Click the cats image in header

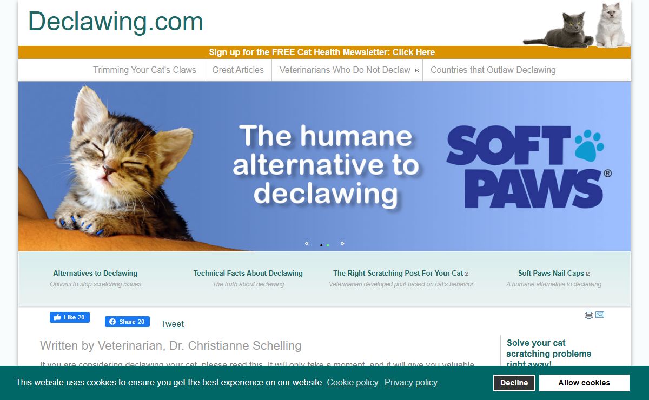click(577, 25)
